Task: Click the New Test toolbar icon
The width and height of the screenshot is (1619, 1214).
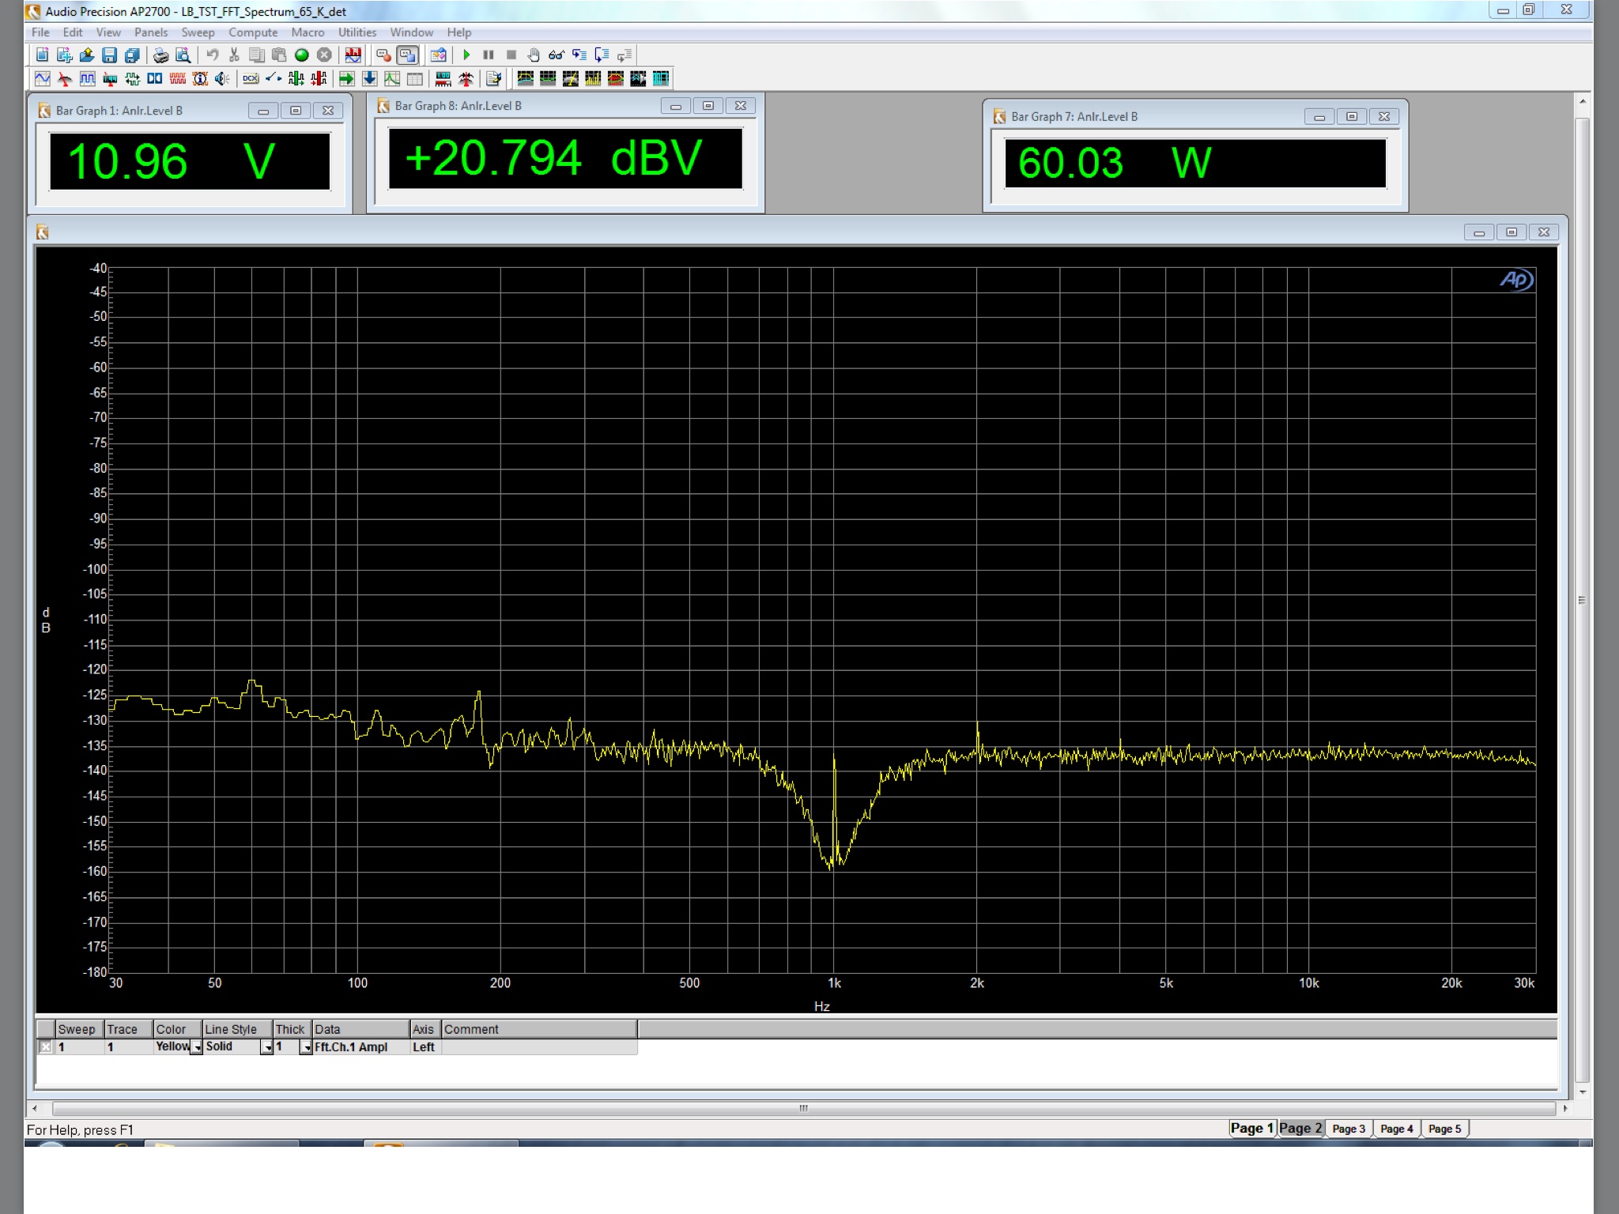Action: click(42, 55)
